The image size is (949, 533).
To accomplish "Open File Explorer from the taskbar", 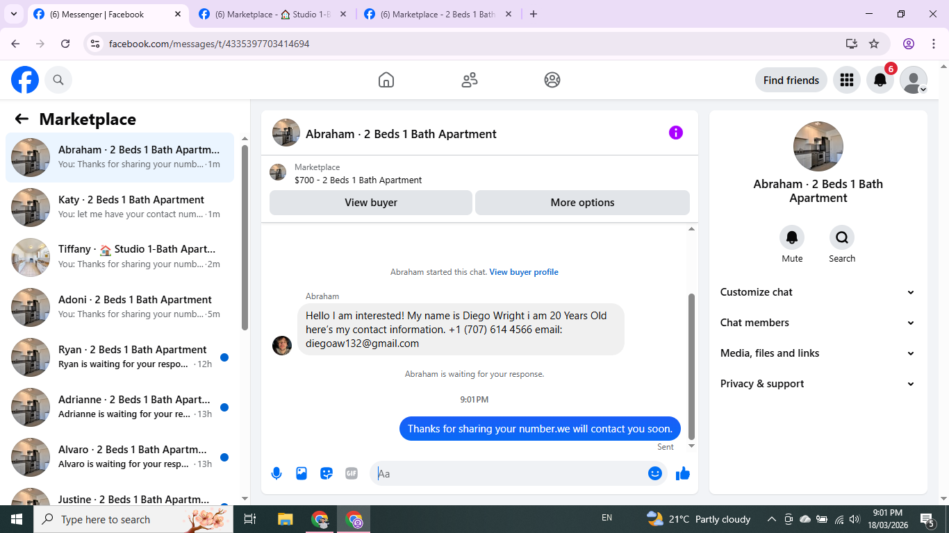I will pos(285,519).
